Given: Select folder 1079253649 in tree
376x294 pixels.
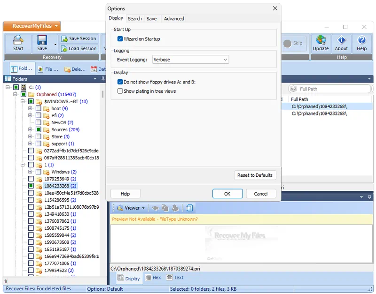Looking at the screenshot, I should coord(60,179).
